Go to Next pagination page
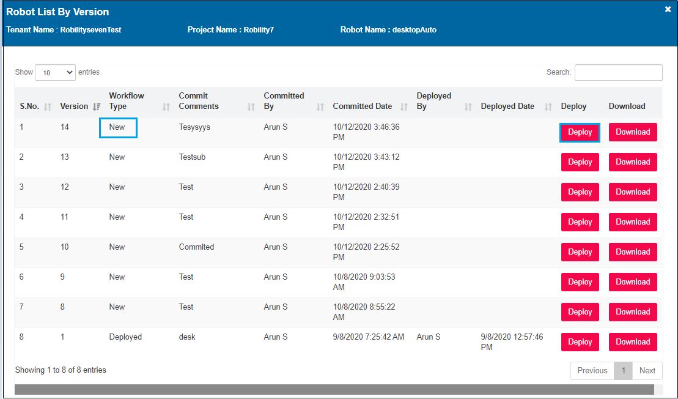This screenshot has width=678, height=399. 647,371
